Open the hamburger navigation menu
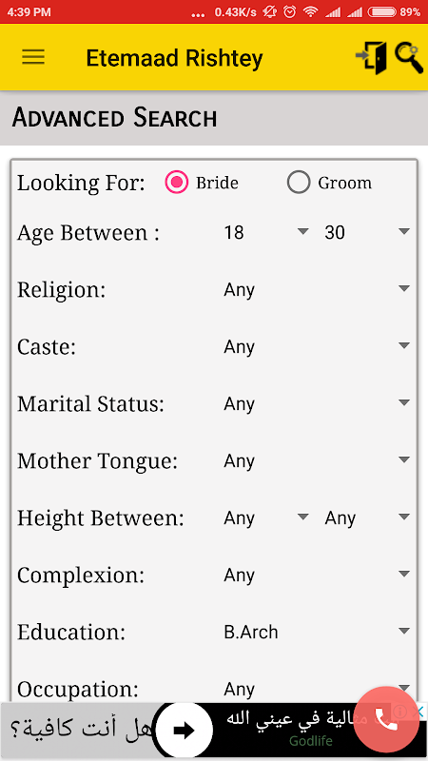 (33, 57)
